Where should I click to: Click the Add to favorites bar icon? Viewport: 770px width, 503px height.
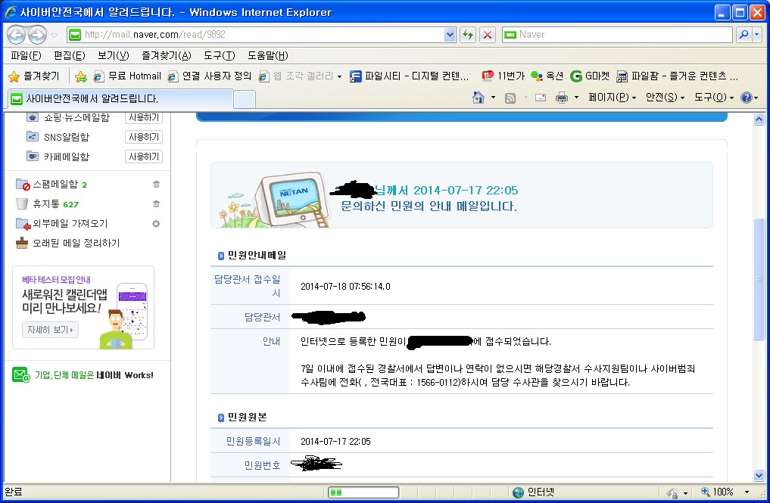(x=80, y=76)
